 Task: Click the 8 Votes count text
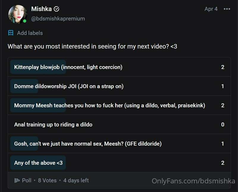click(47, 180)
